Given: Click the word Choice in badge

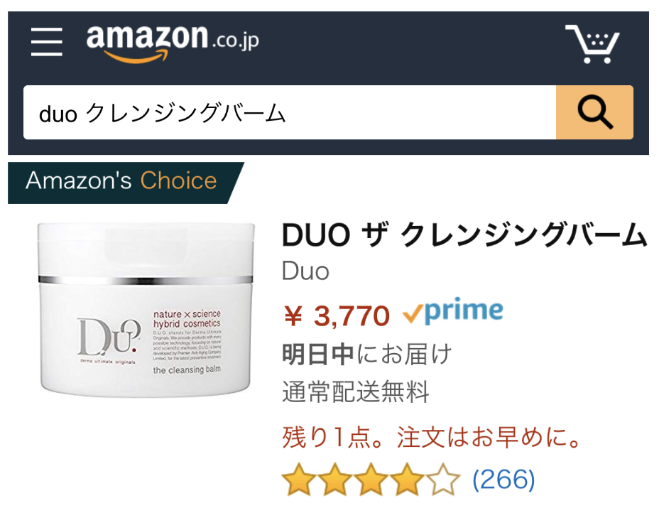Looking at the screenshot, I should coord(179,180).
